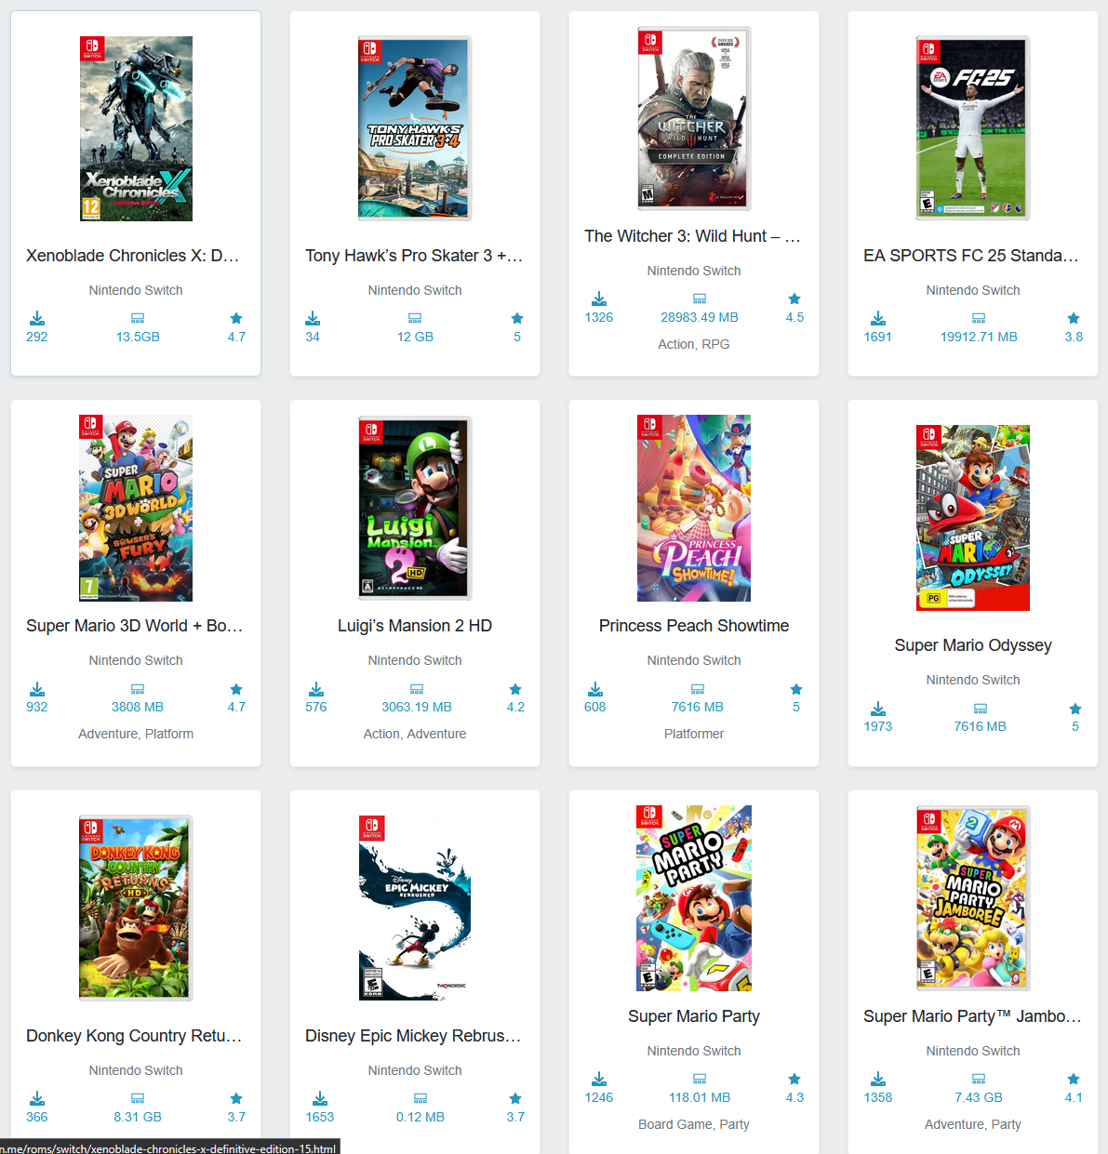Click Nintendo Switch label under Luigi's Mansion

point(415,660)
